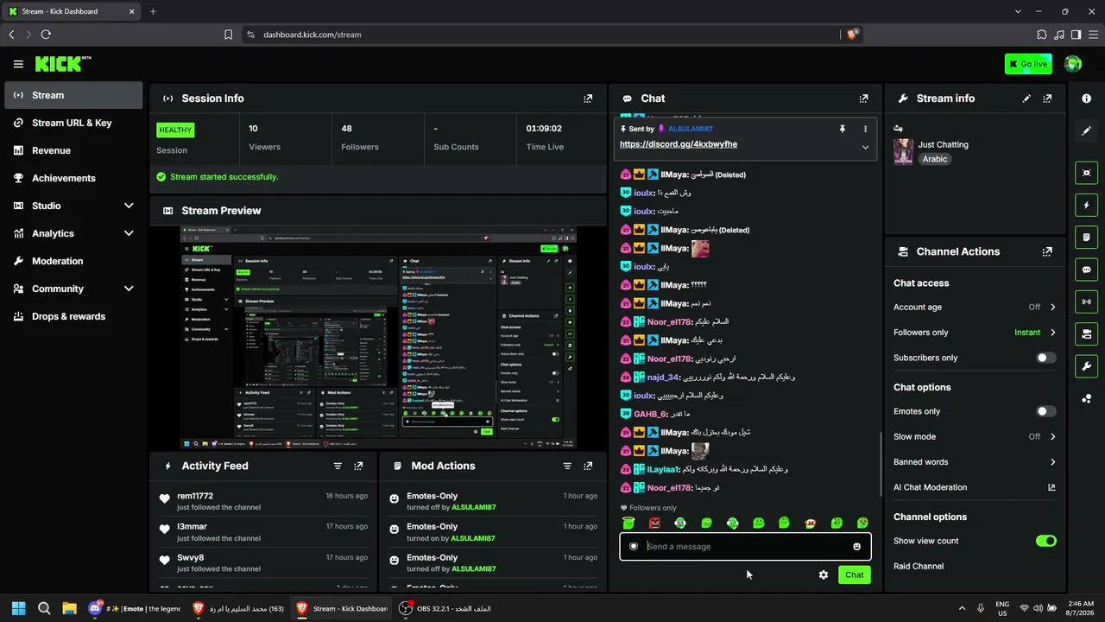Open the Slow mode setting
The image size is (1105, 622).
tap(975, 436)
